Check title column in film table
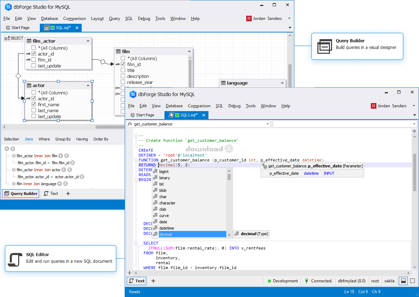Viewport: 419px width, 297px height. click(x=123, y=70)
